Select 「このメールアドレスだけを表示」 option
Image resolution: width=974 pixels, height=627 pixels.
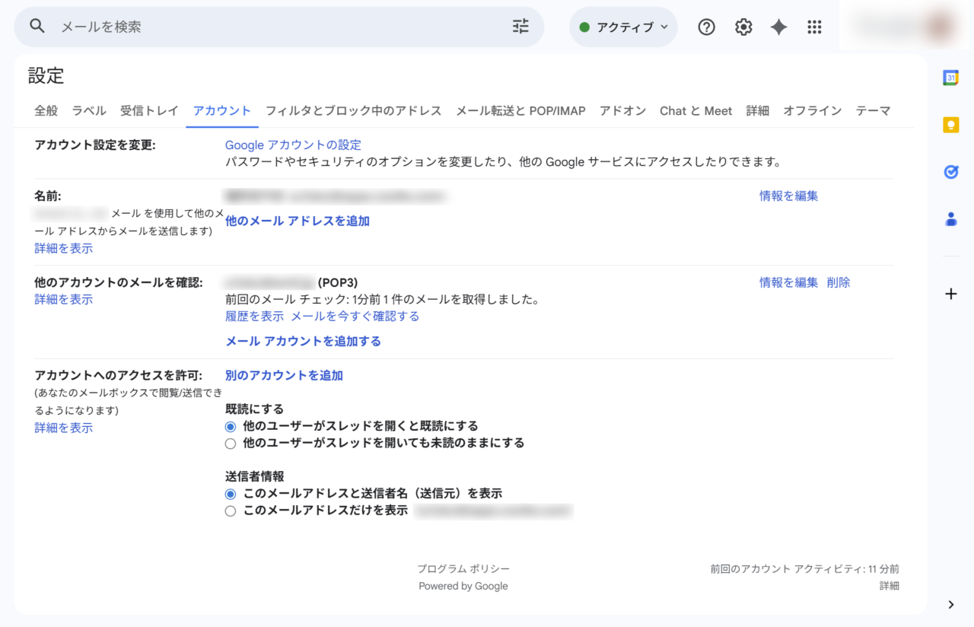pos(231,511)
